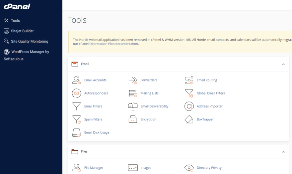
Task: Open Spam Filters link
Action: pos(93,119)
